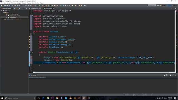Open the Help menu
This screenshot has width=178, height=100.
41,3
